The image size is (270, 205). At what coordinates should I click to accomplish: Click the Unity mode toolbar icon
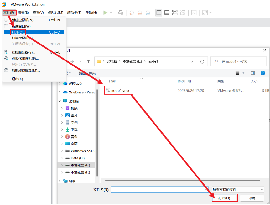[x=183, y=13]
